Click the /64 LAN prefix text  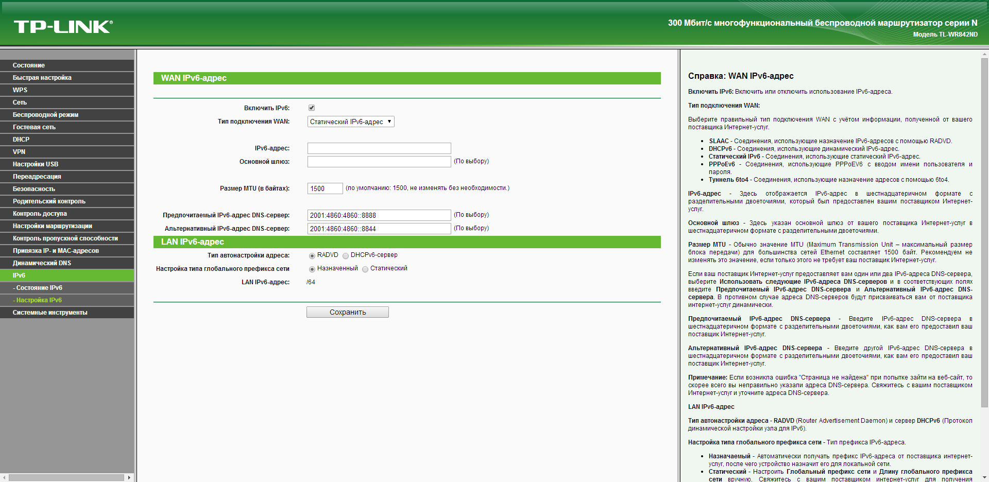(311, 282)
